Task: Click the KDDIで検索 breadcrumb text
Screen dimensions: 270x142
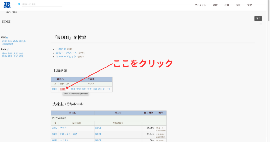Action: pyautogui.click(x=12, y=12)
